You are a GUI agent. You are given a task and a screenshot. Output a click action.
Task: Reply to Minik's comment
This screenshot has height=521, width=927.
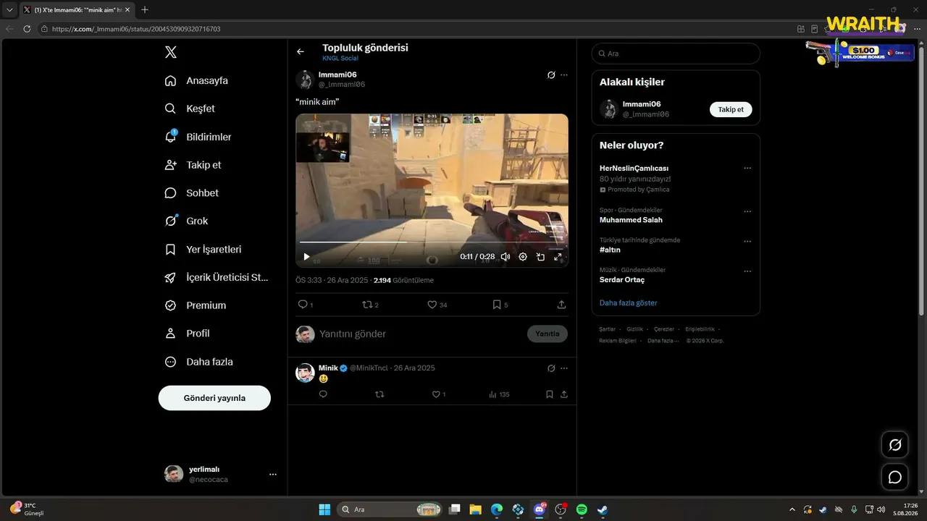[323, 394]
